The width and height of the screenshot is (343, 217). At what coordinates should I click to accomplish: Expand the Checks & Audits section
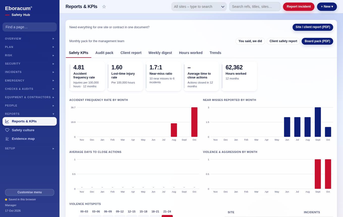point(30,89)
